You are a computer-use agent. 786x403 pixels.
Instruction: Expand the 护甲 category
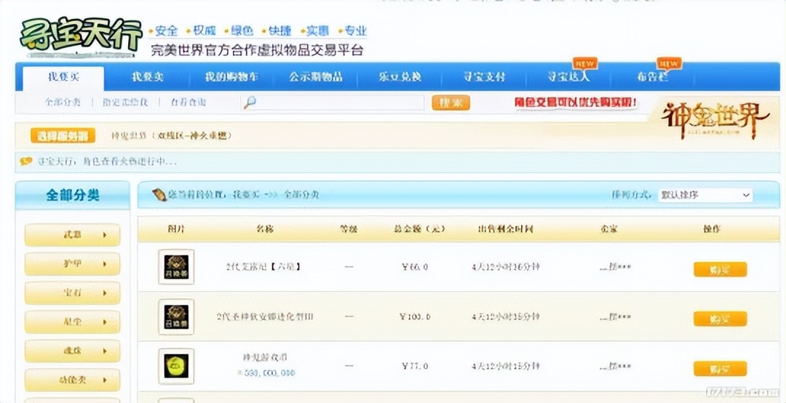click(72, 263)
